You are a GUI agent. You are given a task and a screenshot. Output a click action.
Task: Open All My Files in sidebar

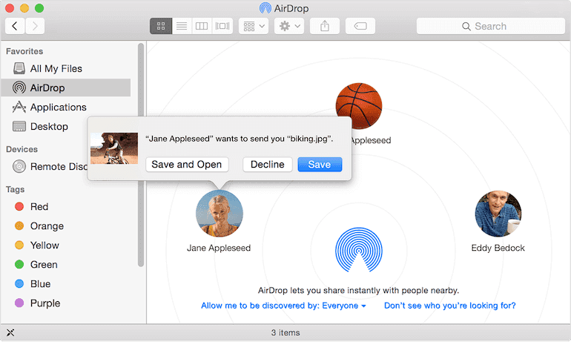56,68
